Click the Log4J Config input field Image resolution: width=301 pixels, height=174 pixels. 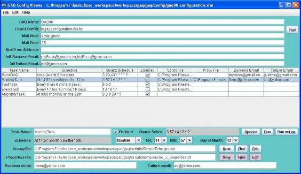point(162,29)
